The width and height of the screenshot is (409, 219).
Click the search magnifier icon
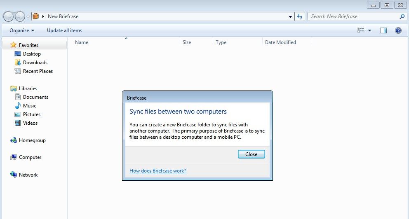click(402, 16)
